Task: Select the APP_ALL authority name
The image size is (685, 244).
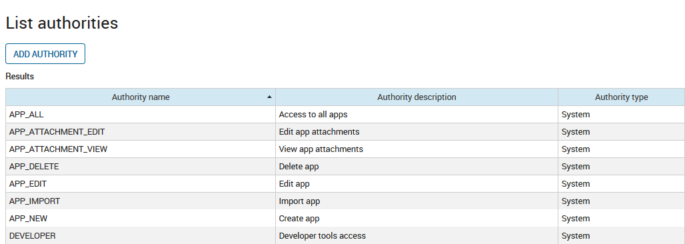Action: pyautogui.click(x=26, y=115)
